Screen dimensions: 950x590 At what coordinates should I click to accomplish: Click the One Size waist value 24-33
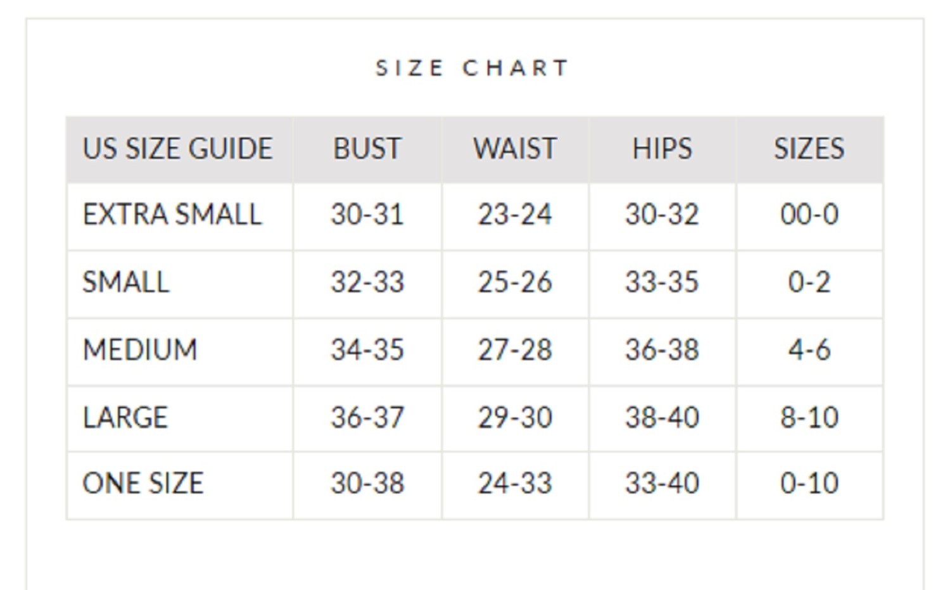point(515,484)
